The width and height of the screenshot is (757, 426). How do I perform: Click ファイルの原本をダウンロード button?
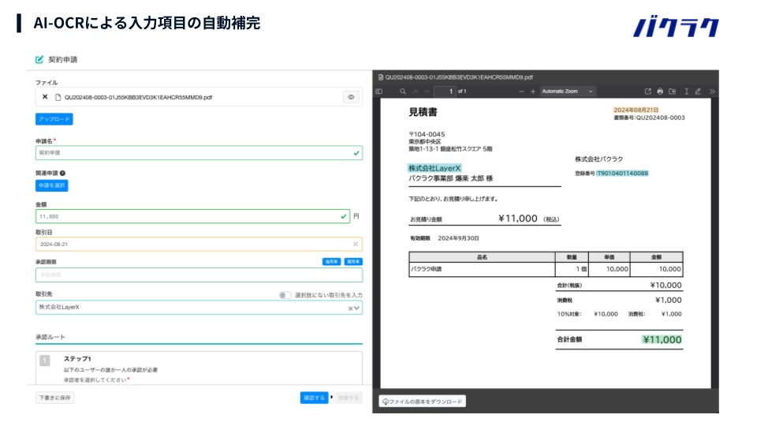(423, 402)
